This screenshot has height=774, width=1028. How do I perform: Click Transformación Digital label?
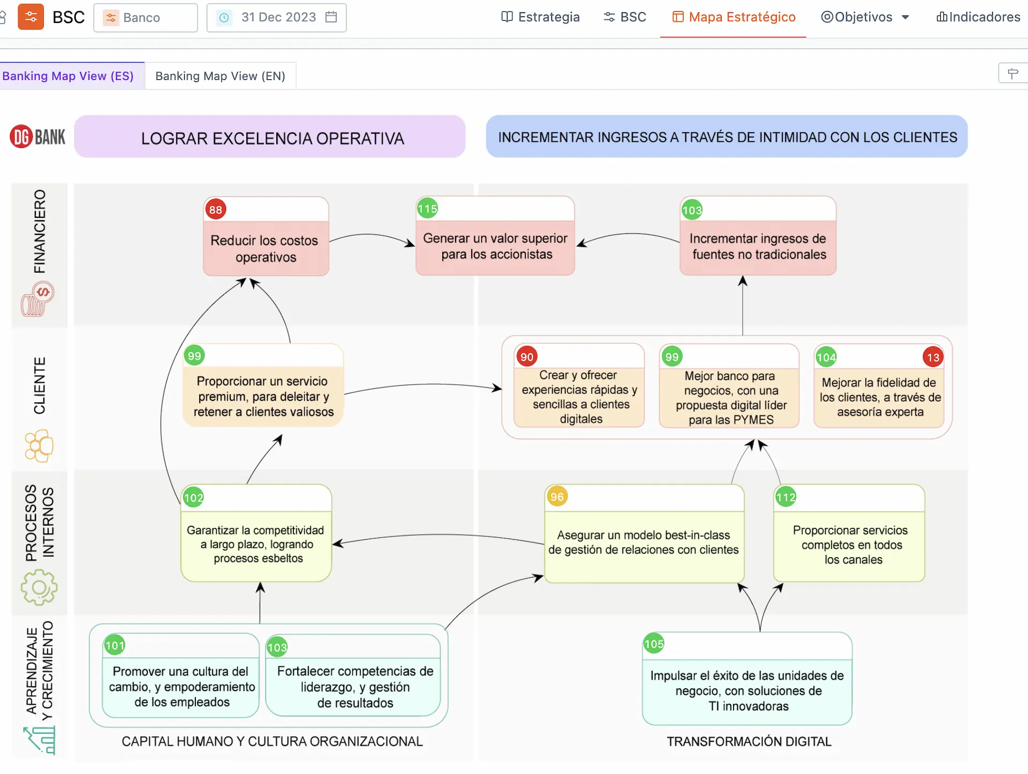click(x=749, y=741)
